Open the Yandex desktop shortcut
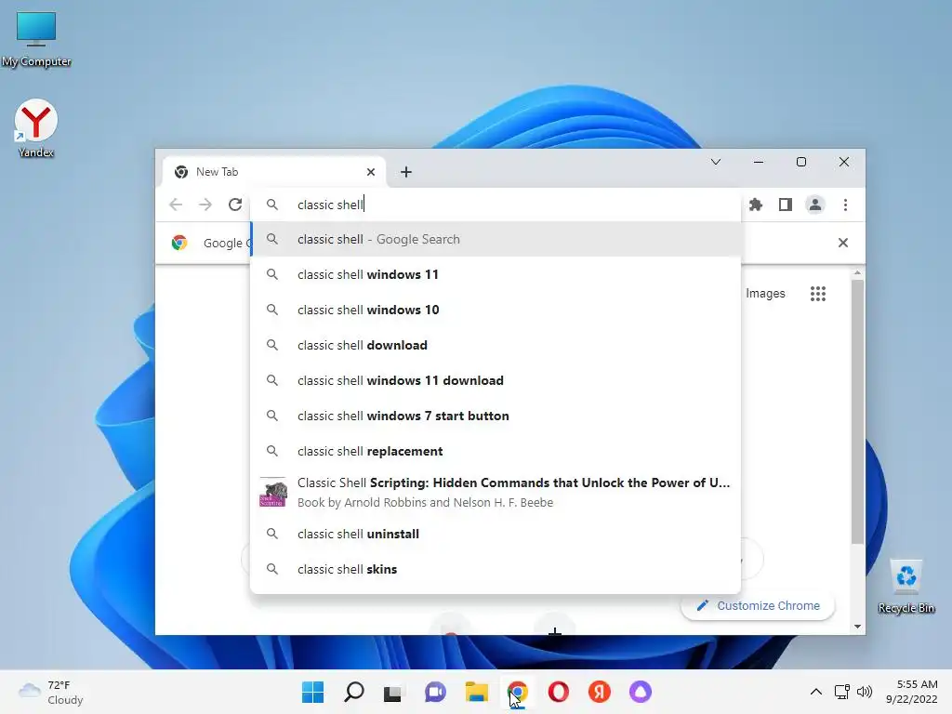This screenshot has width=952, height=714. (36, 128)
